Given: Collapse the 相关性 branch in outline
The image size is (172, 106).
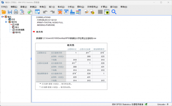Looking at the screenshot, I should (6, 22).
